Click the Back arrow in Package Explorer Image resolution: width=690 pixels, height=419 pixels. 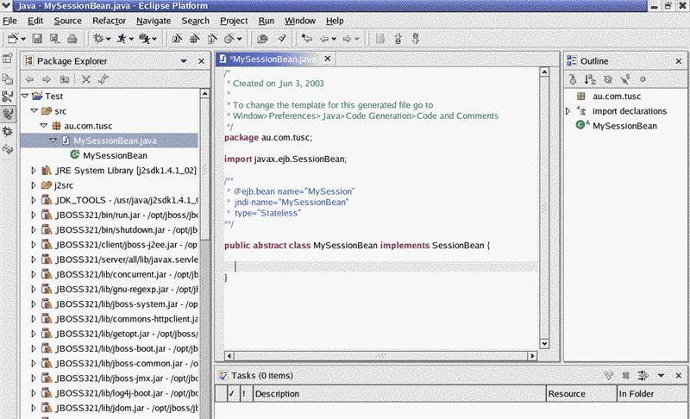28,79
